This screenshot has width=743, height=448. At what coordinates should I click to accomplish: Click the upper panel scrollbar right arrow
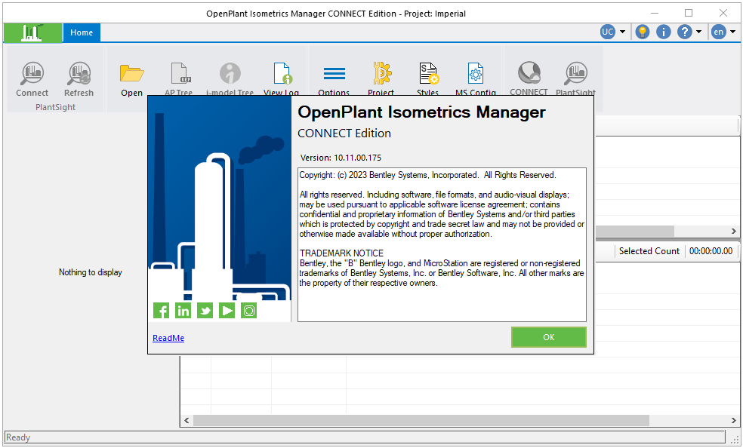tap(733, 231)
